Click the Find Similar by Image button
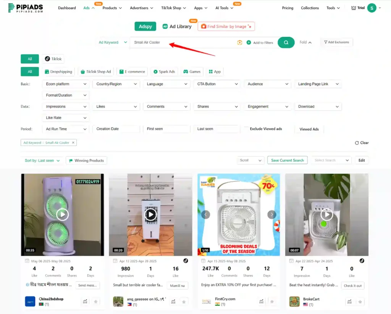391x314 pixels. 226,26
